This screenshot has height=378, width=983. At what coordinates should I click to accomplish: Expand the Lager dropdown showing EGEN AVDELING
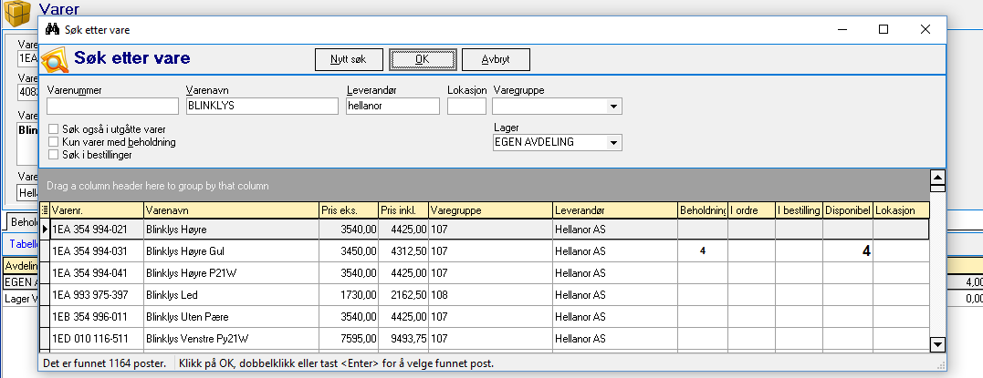614,143
